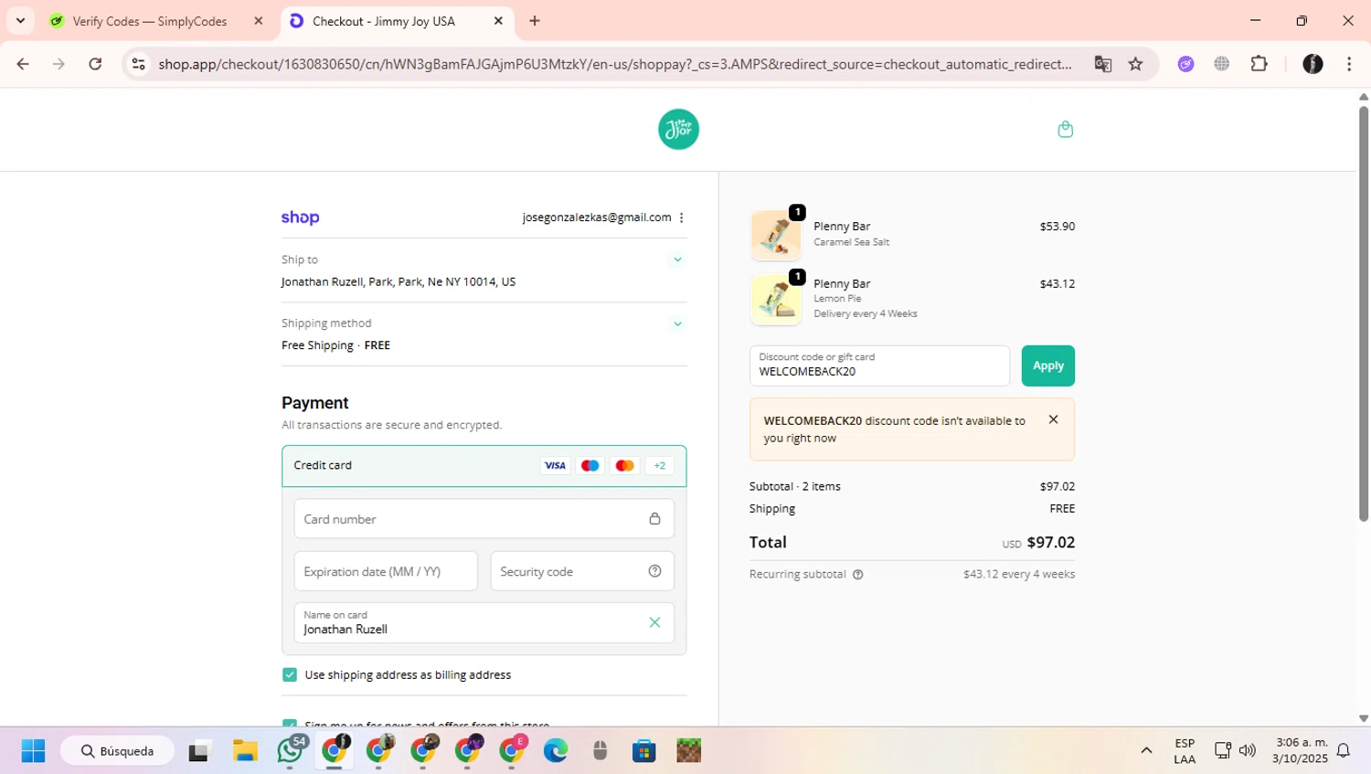Click Plenny Bar Caramel Sea Salt thumbnail
The width and height of the screenshot is (1371, 774).
click(x=776, y=236)
